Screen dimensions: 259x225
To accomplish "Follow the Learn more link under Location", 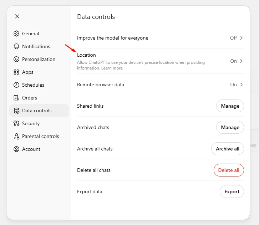I will coord(112,68).
